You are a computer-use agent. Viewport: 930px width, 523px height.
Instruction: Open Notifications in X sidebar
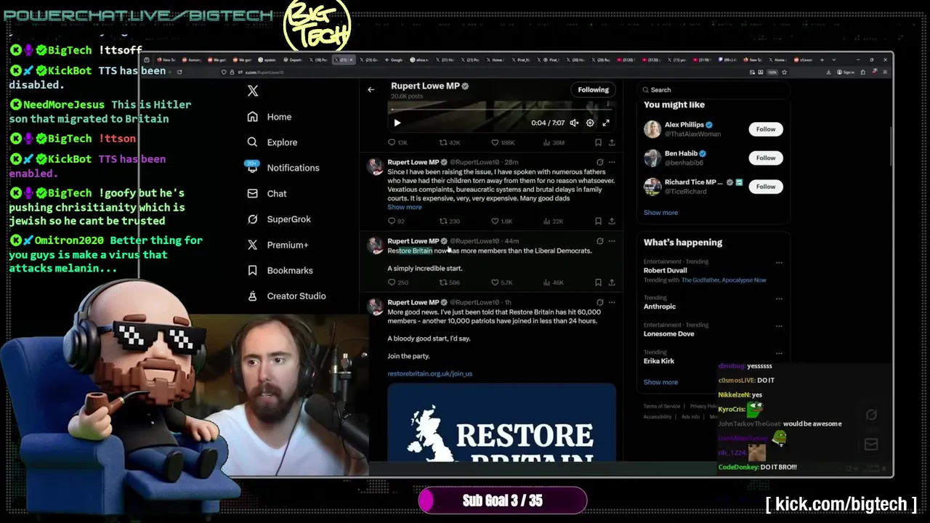point(283,168)
